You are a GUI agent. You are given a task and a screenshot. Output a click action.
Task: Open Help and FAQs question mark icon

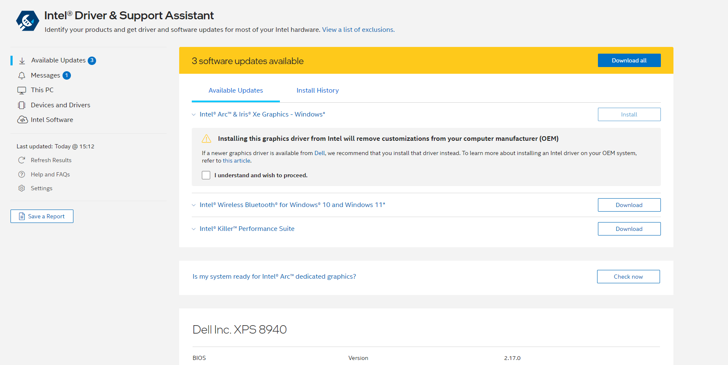(22, 174)
